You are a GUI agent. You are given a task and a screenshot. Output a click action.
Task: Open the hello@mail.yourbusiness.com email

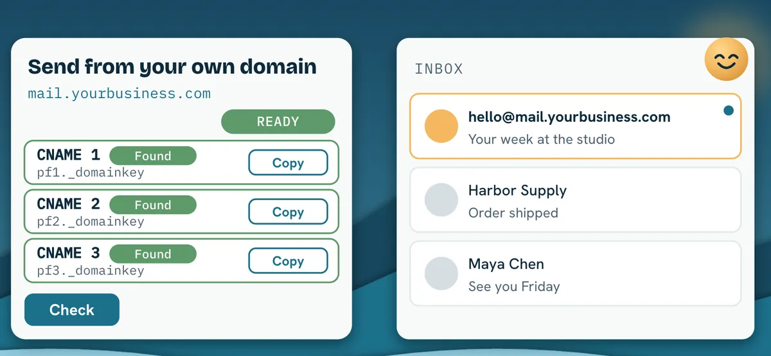(576, 126)
